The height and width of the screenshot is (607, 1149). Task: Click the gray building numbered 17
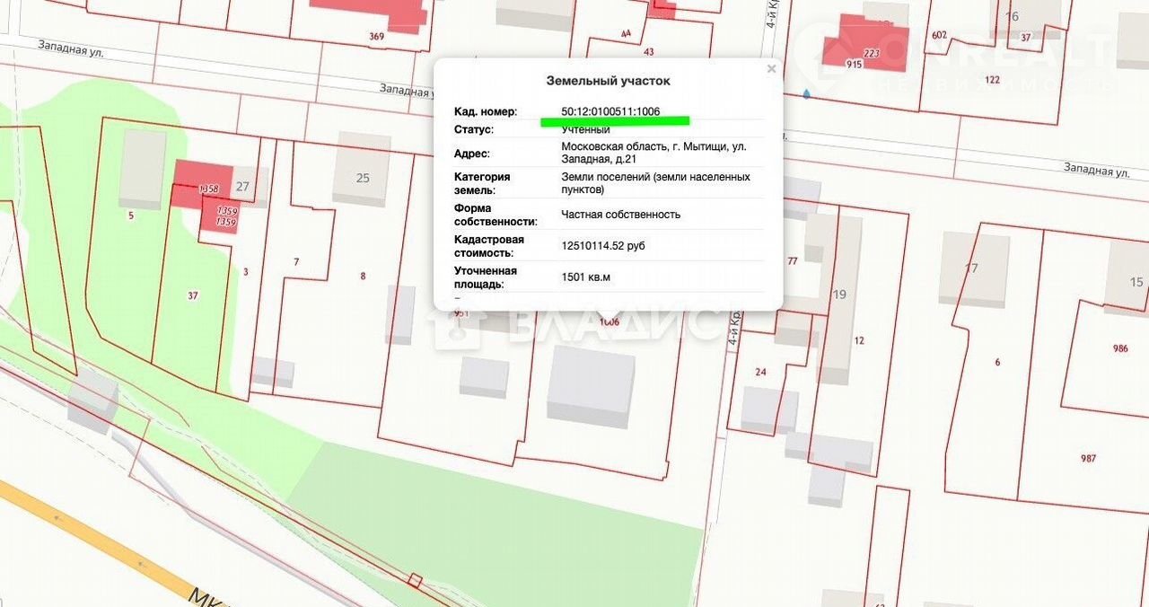click(x=972, y=269)
